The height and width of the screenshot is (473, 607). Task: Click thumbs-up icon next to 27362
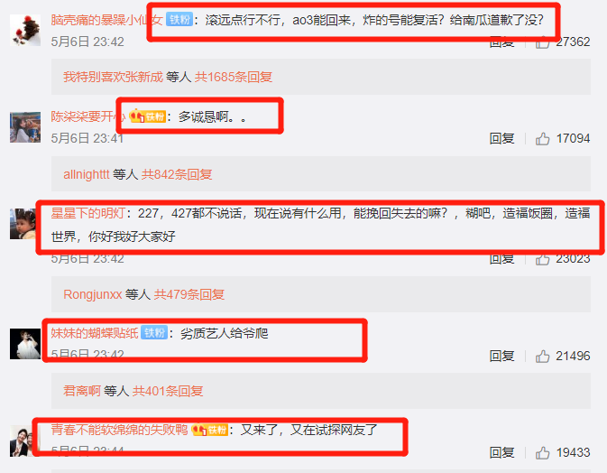542,43
